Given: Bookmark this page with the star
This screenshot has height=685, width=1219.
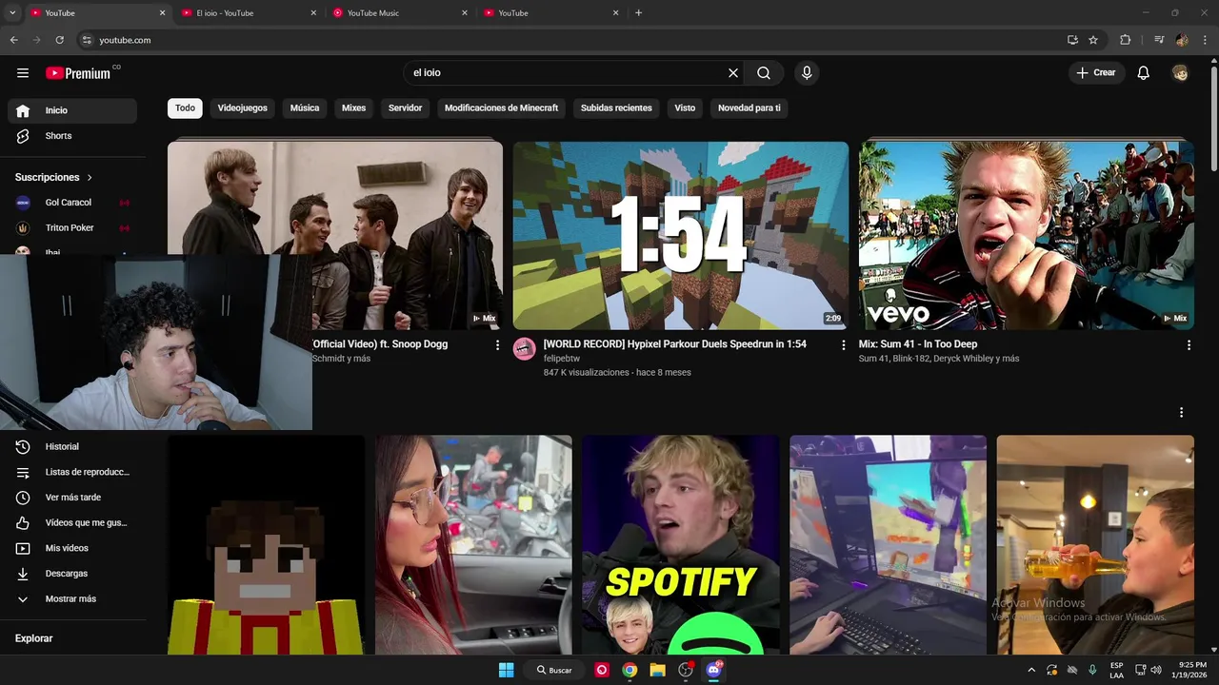Looking at the screenshot, I should pos(1093,40).
